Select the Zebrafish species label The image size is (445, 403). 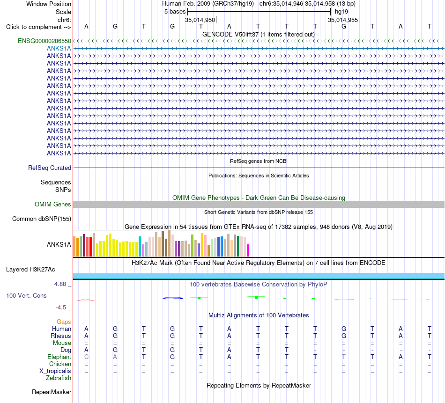(x=59, y=378)
